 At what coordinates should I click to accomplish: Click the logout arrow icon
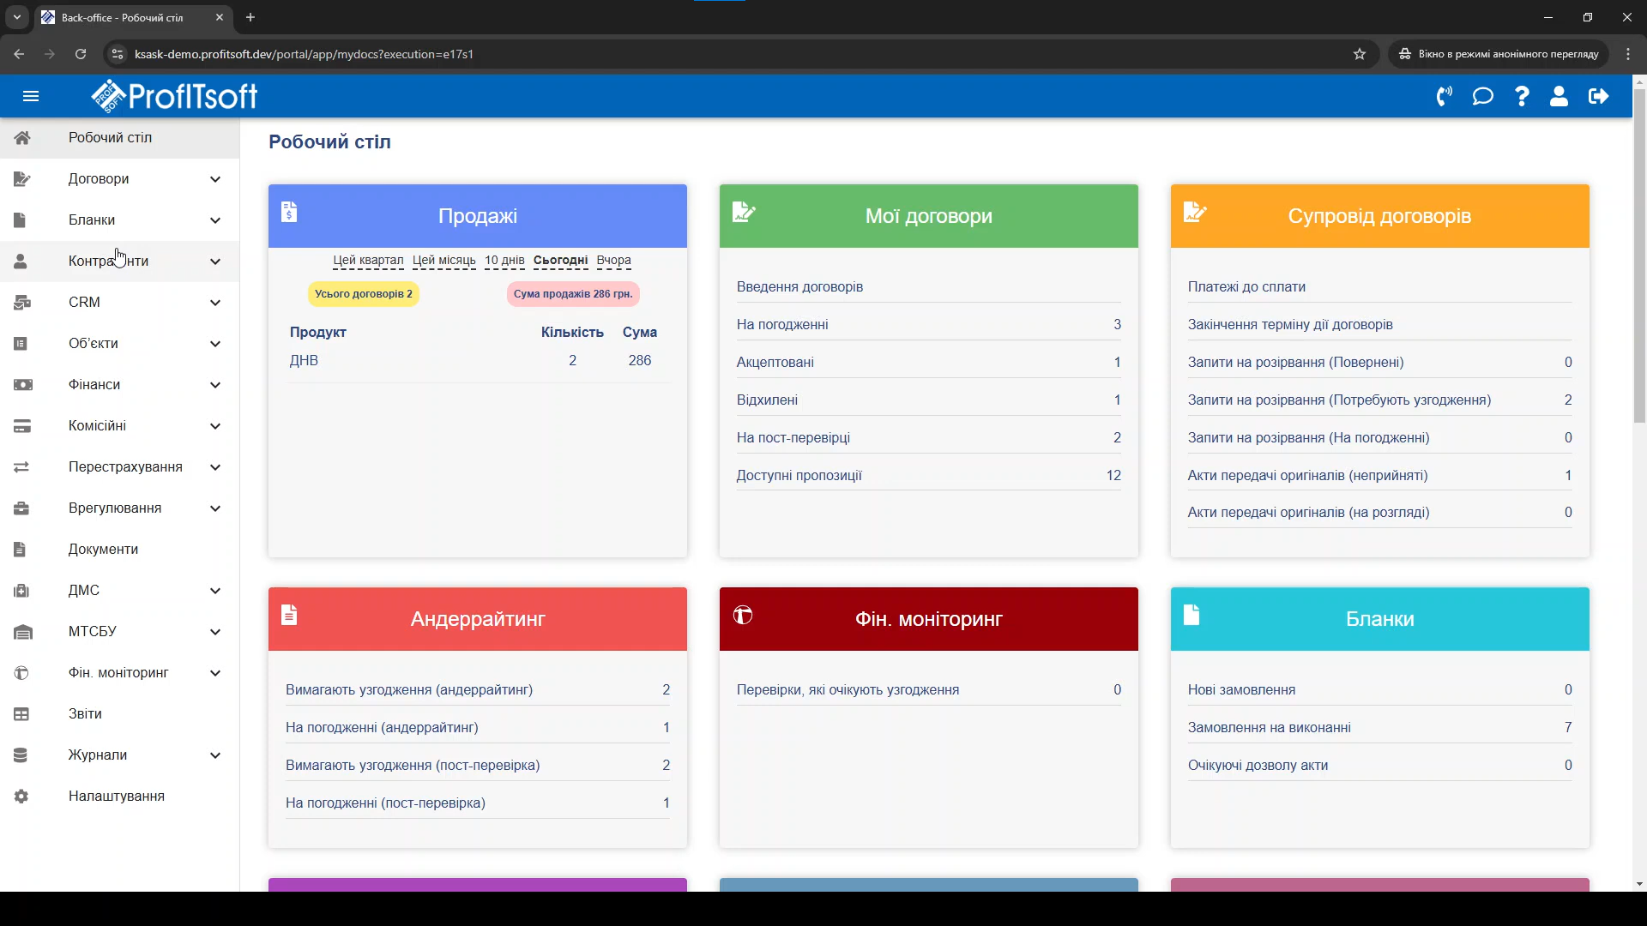tap(1598, 96)
